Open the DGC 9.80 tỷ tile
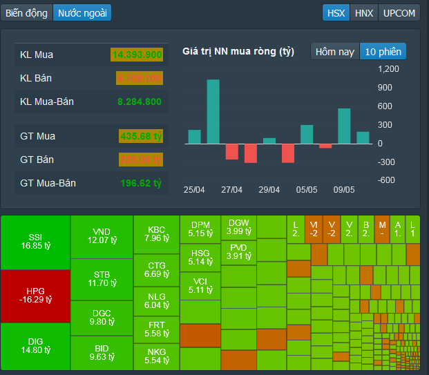 pos(102,318)
